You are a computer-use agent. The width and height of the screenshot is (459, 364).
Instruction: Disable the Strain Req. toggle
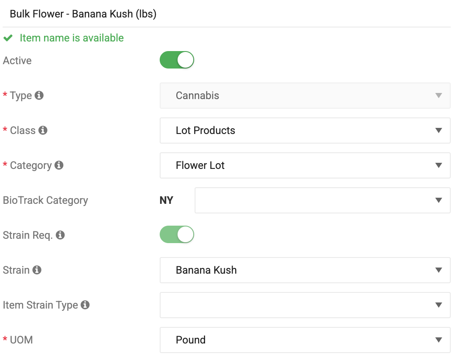click(x=177, y=234)
